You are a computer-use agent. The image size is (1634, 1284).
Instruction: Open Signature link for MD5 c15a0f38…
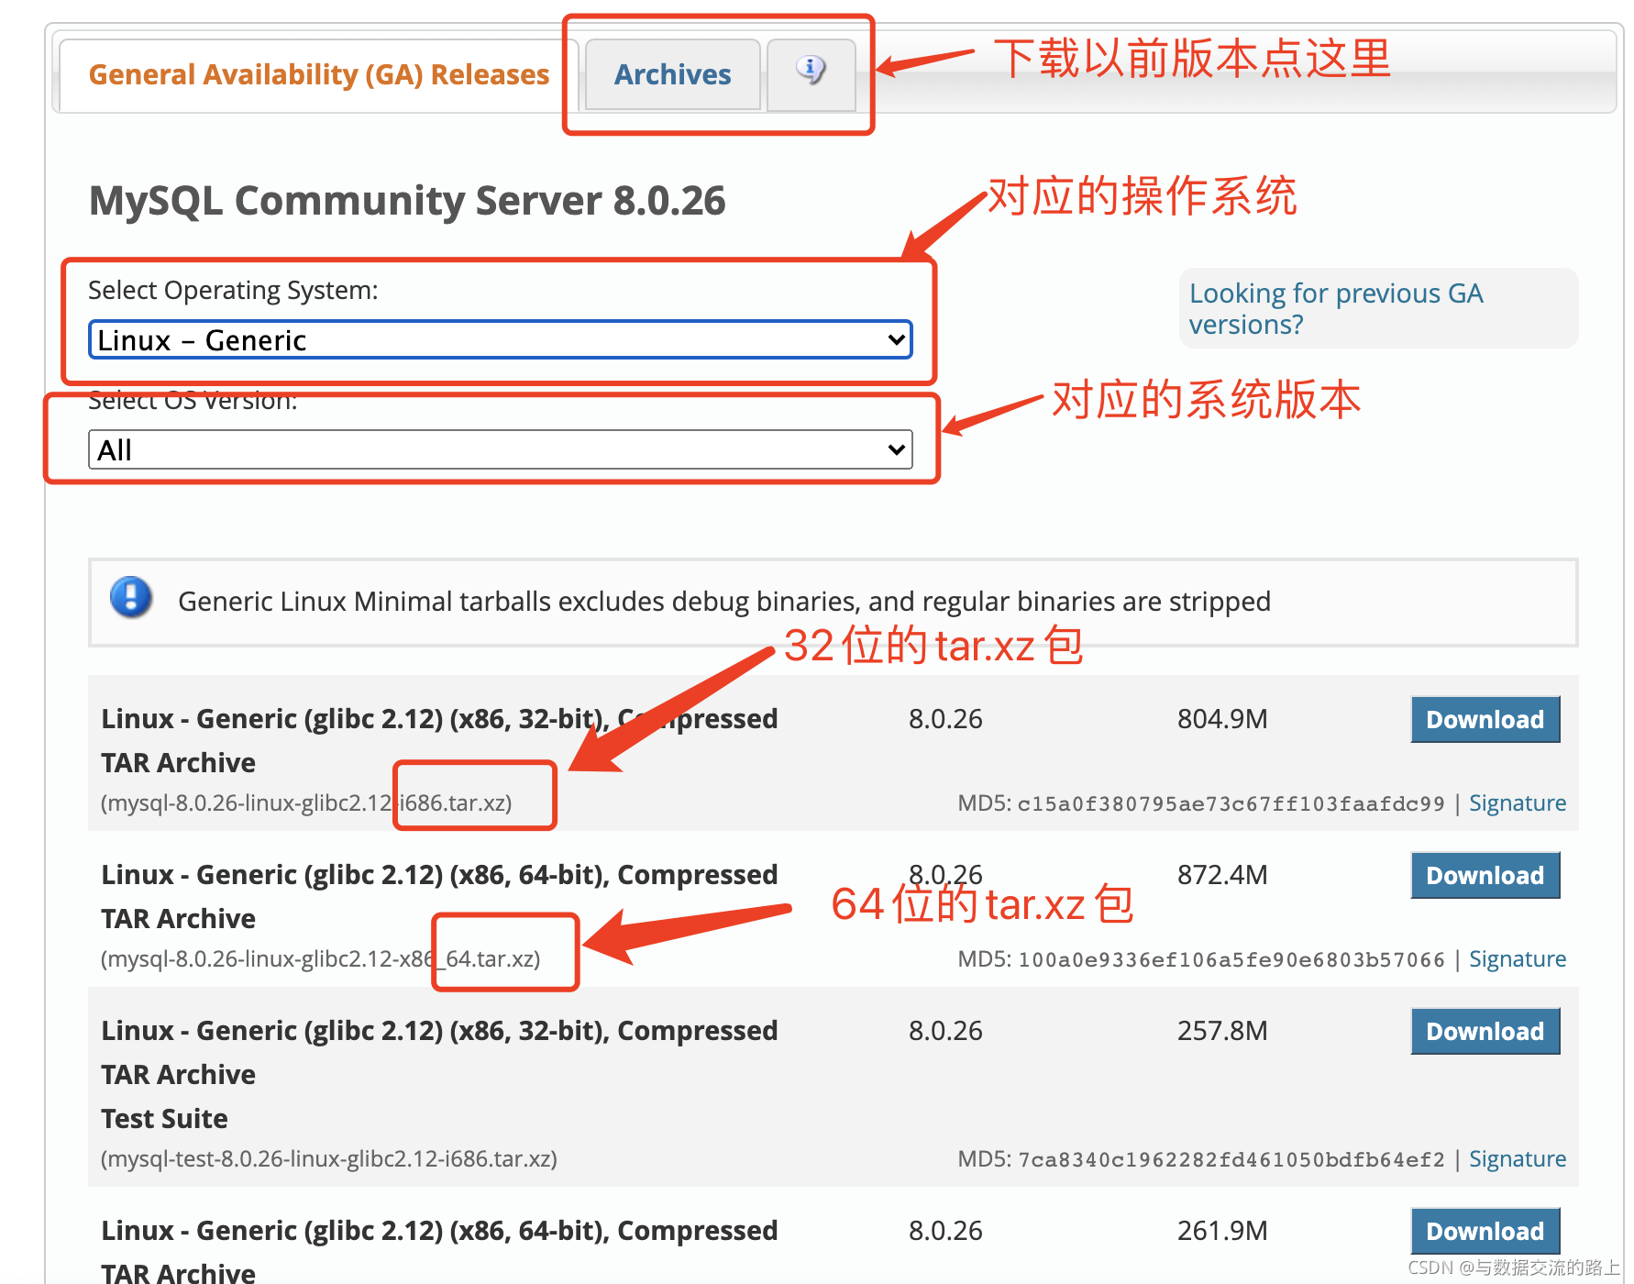[x=1518, y=803]
